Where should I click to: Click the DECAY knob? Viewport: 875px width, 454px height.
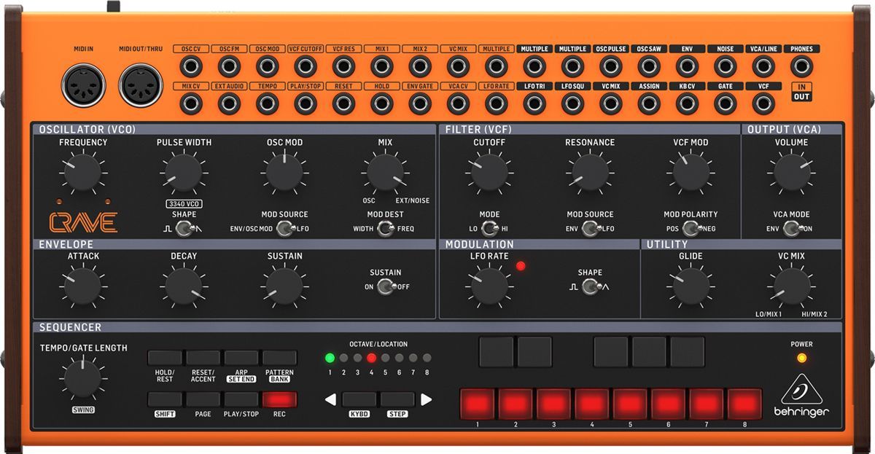pyautogui.click(x=184, y=286)
